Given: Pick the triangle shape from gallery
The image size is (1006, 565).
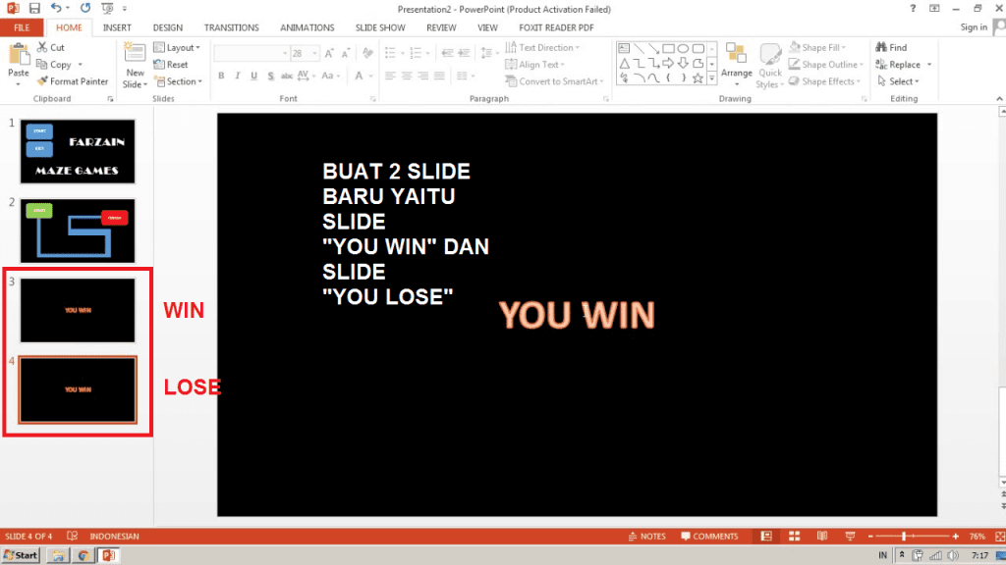Looking at the screenshot, I should coord(624,64).
